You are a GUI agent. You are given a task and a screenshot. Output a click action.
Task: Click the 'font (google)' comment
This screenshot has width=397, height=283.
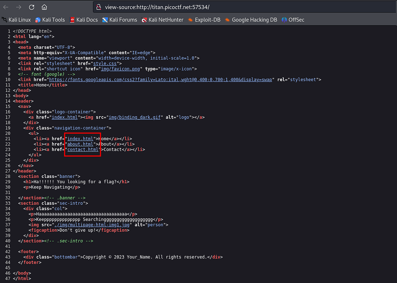(x=47, y=74)
